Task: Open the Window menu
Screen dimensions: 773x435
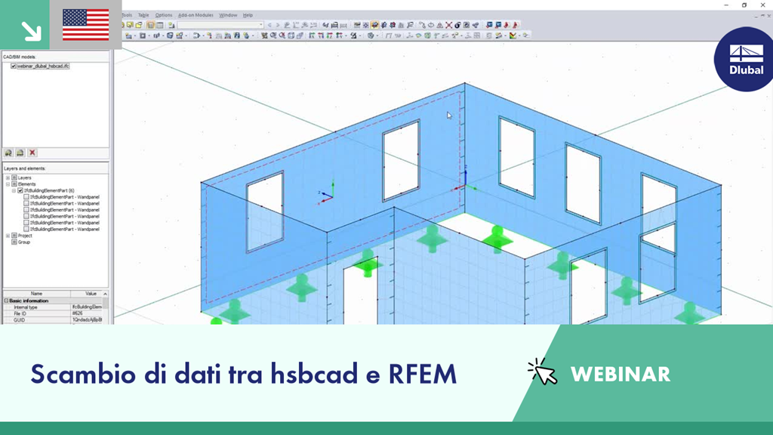Action: 228,15
